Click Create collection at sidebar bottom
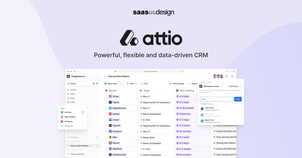Viewport: 302px width, 158px height. click(x=76, y=154)
